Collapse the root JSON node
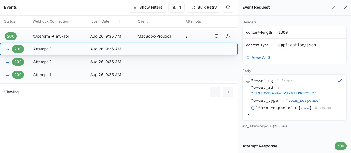The height and width of the screenshot is (153, 351). (248, 81)
